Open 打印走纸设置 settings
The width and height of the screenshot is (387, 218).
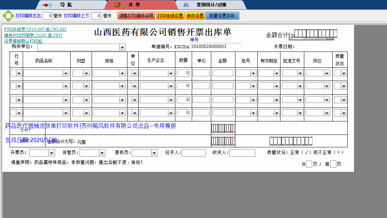click(170, 16)
